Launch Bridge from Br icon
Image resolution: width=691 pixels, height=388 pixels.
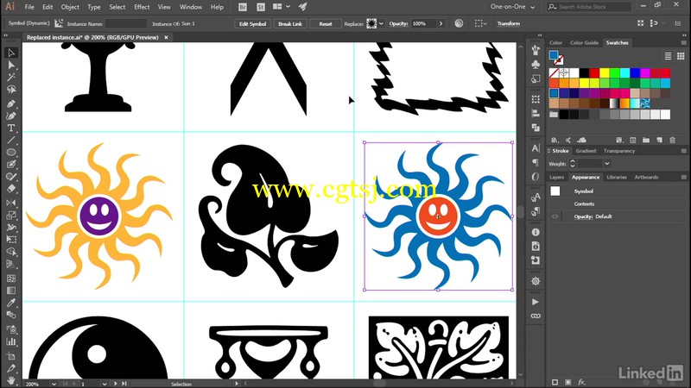[x=243, y=7]
